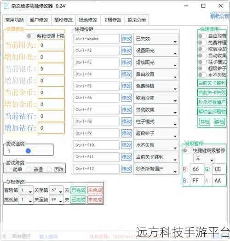
Task: Open the 设置阳光 function dropdown
Action: 156,51
